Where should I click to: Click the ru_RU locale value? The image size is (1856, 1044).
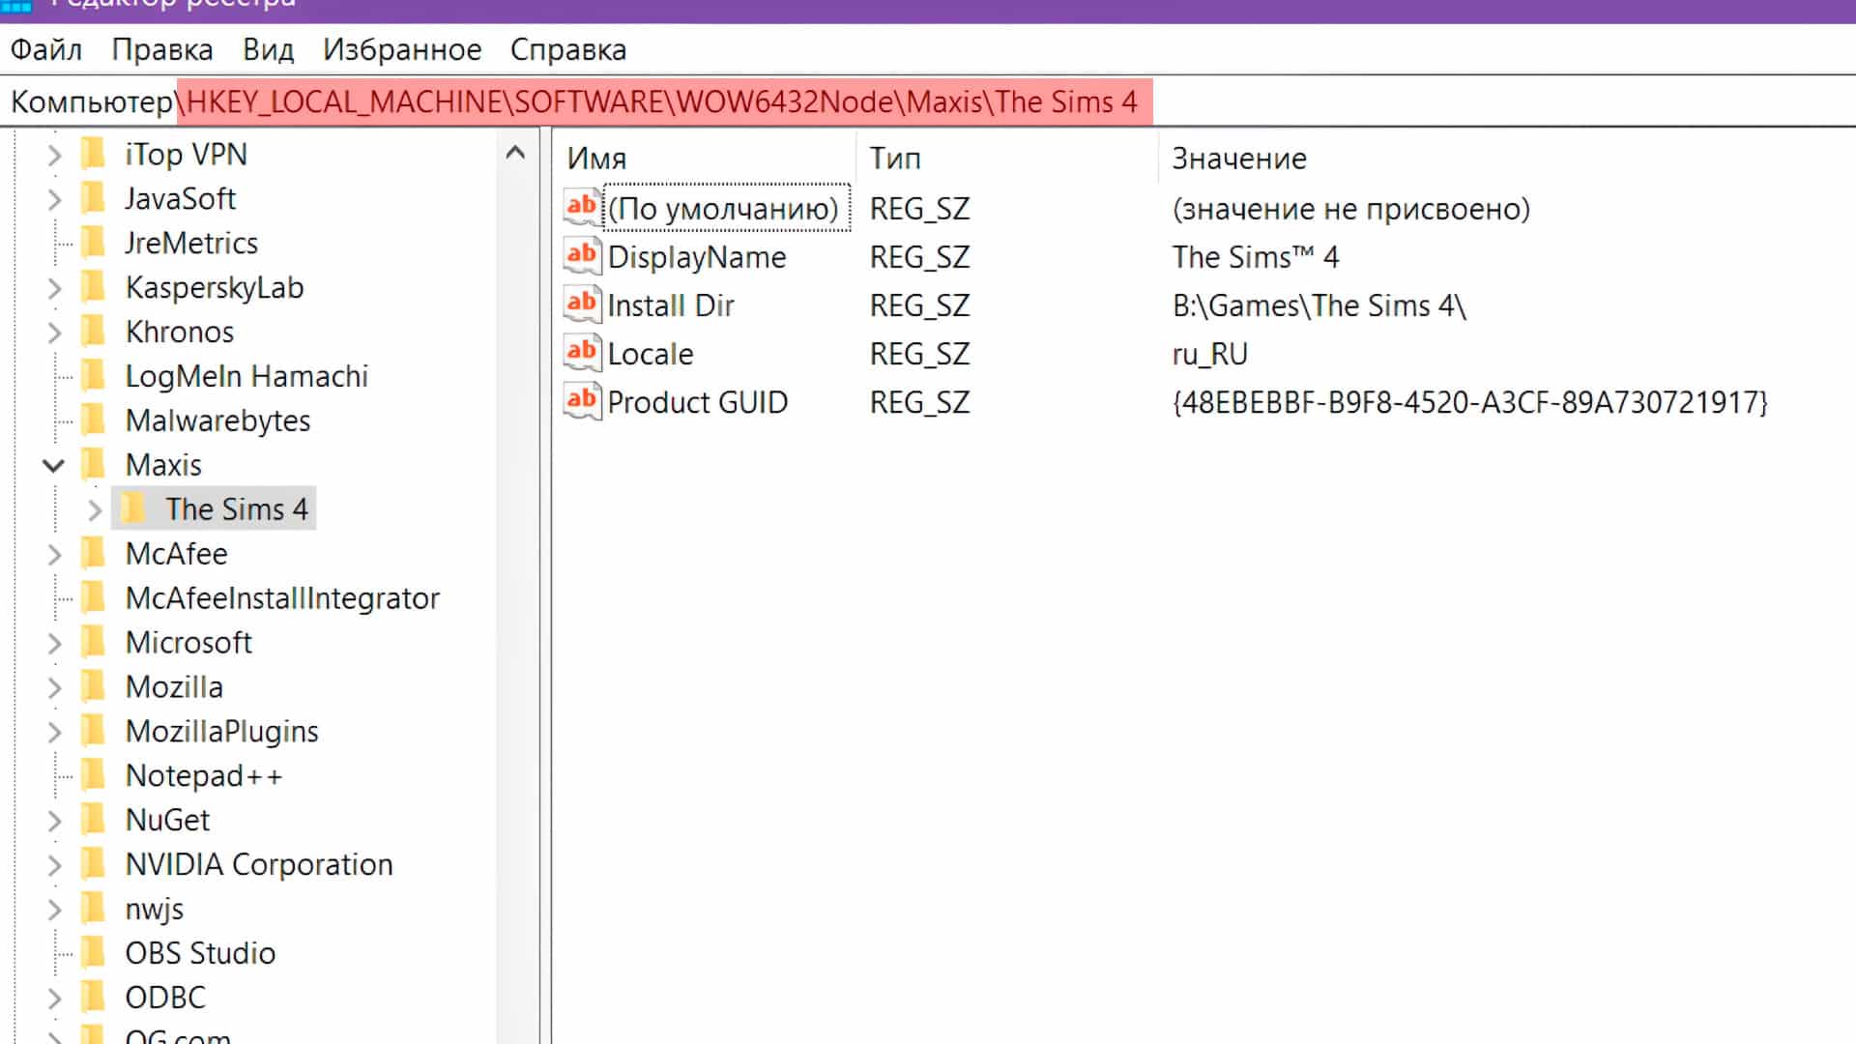pos(1209,354)
